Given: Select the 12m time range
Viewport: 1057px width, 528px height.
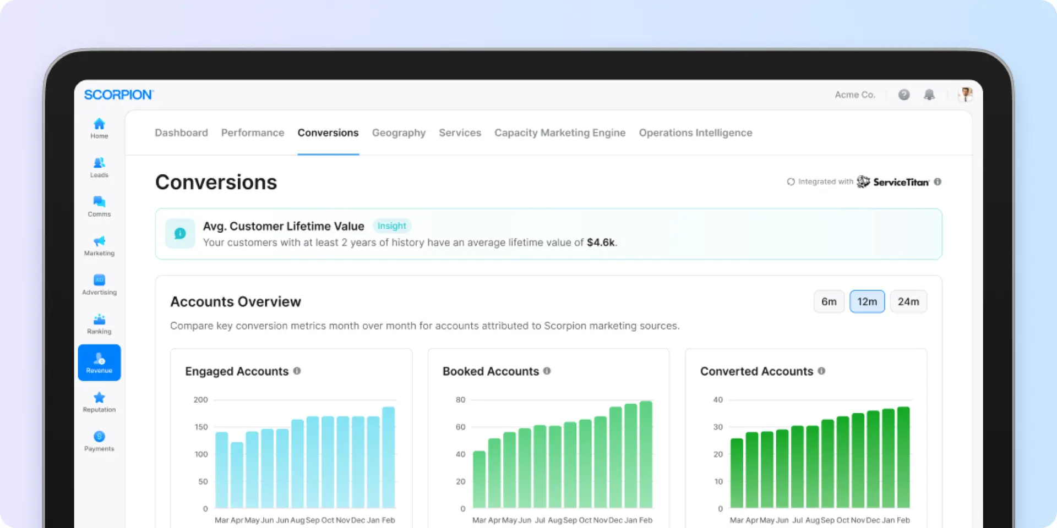Looking at the screenshot, I should (867, 301).
